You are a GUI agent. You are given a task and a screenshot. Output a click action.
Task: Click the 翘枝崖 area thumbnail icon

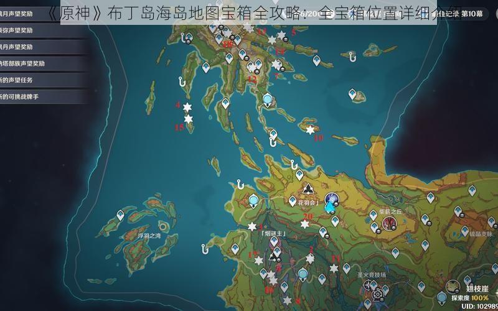click(x=453, y=287)
